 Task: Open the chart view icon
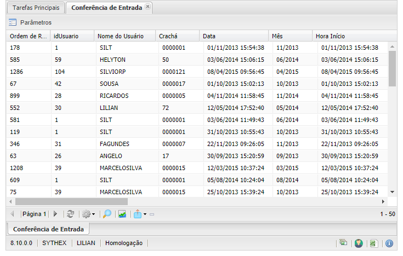[122, 214]
